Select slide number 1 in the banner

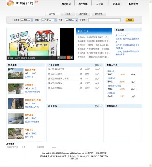tap(58, 58)
